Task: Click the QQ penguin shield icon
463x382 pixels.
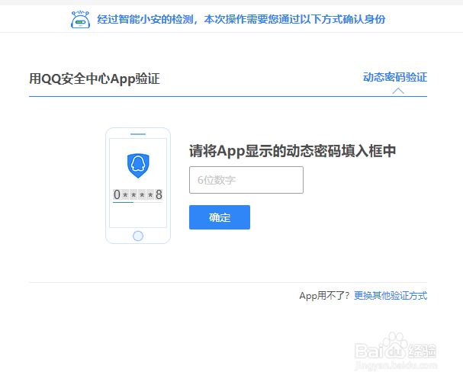Action: 138,165
